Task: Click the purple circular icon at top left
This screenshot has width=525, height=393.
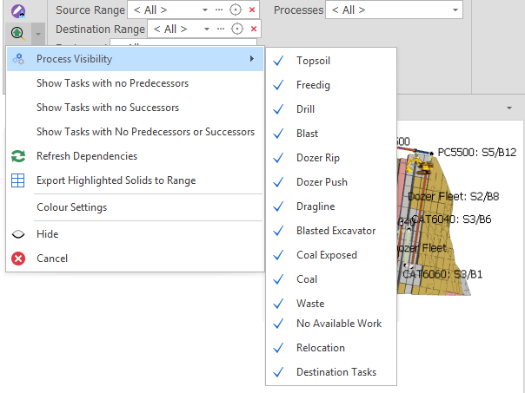Action: tap(17, 10)
